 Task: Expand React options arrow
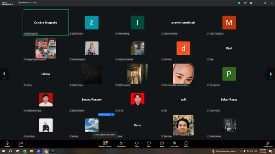153,143
